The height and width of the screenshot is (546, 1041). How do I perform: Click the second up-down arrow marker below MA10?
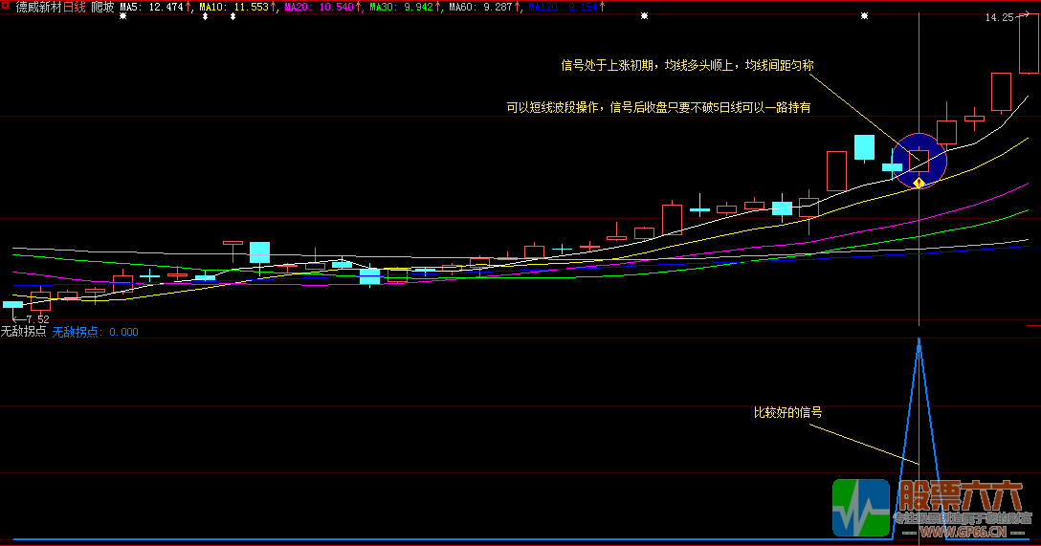coord(233,17)
